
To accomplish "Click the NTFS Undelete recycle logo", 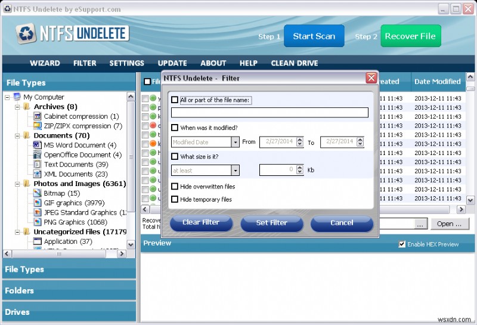I will [x=26, y=33].
